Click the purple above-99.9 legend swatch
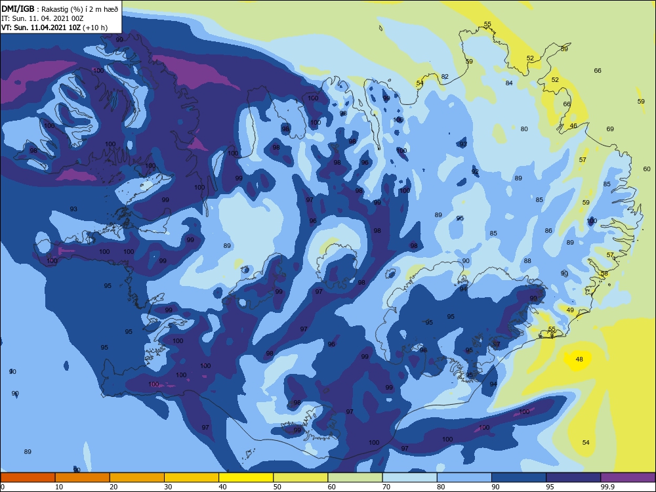This screenshot has height=492, width=656. [628, 478]
